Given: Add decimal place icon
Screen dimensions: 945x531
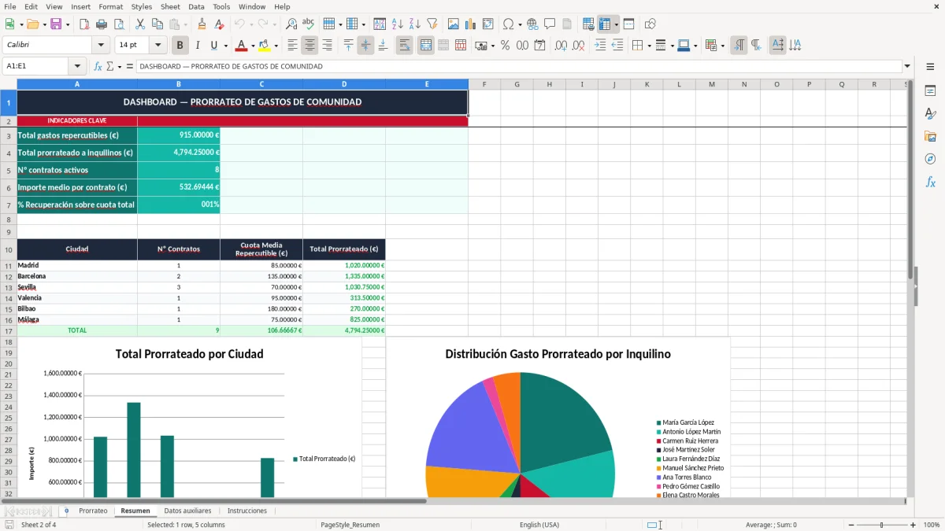Looking at the screenshot, I should [561, 46].
